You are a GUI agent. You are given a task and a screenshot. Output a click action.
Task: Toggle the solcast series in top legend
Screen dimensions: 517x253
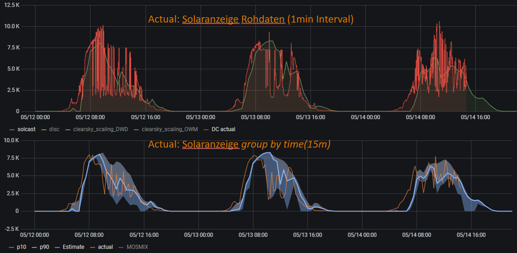[x=26, y=129]
